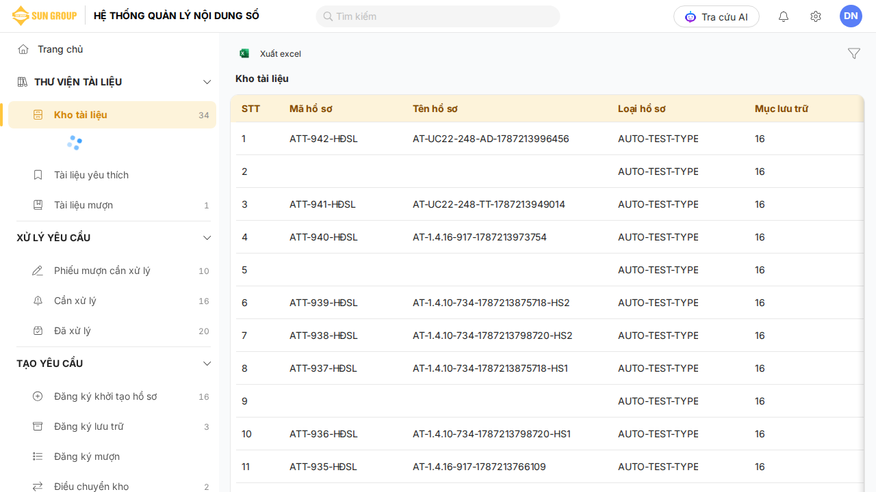Screen dimensions: 876x492
Task: Select record code ATT-942-HĐSL
Action: click(x=324, y=139)
